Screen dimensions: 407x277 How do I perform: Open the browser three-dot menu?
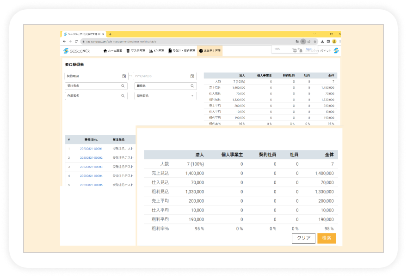[x=340, y=42]
